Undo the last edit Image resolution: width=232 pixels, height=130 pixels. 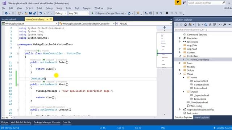pos(41,13)
